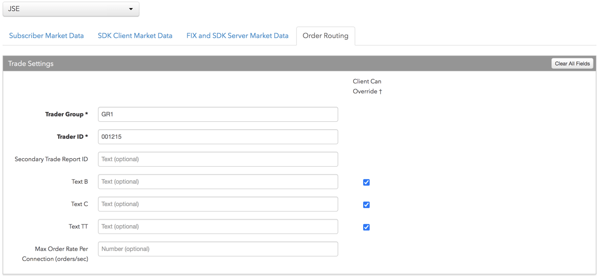The image size is (598, 276).
Task: Open the JSE exchange dropdown
Action: click(x=71, y=9)
